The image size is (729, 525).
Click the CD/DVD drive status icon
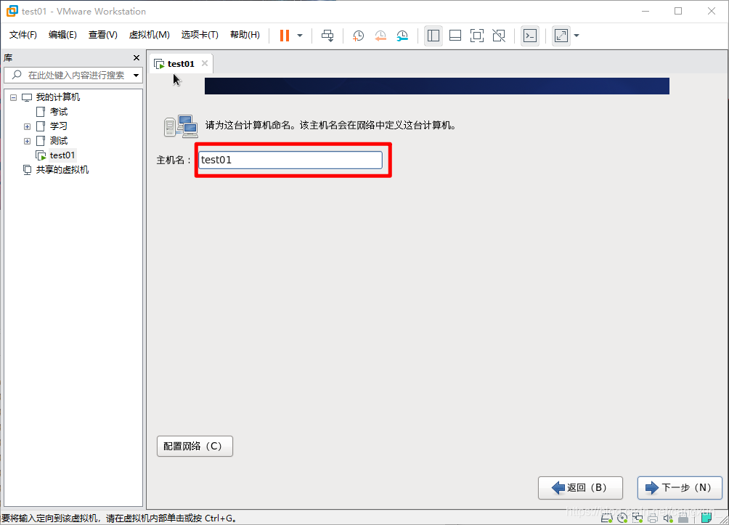(x=622, y=518)
